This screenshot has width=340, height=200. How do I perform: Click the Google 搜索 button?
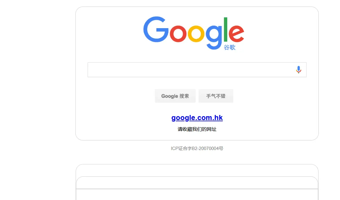point(175,96)
